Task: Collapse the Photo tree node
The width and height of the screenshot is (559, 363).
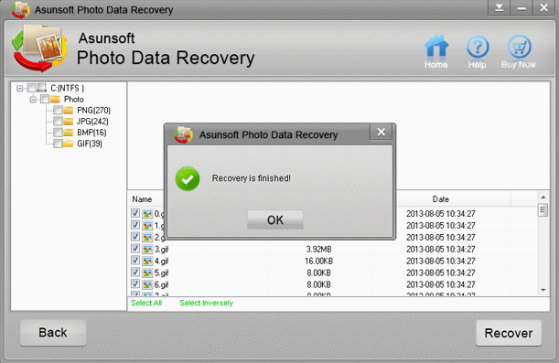Action: point(33,100)
